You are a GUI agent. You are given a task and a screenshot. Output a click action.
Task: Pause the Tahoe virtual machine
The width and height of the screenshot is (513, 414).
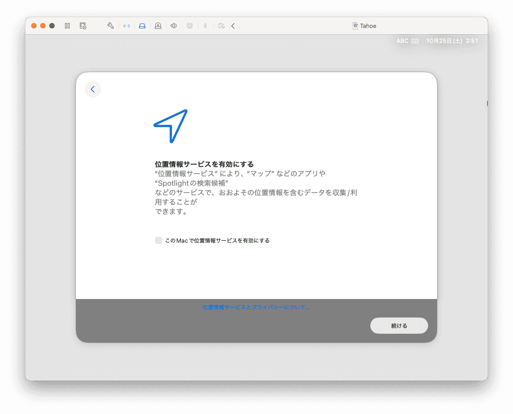point(67,26)
